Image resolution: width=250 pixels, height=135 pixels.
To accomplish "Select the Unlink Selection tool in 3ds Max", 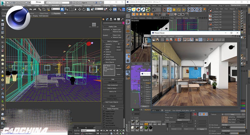I will tap(44, 10).
